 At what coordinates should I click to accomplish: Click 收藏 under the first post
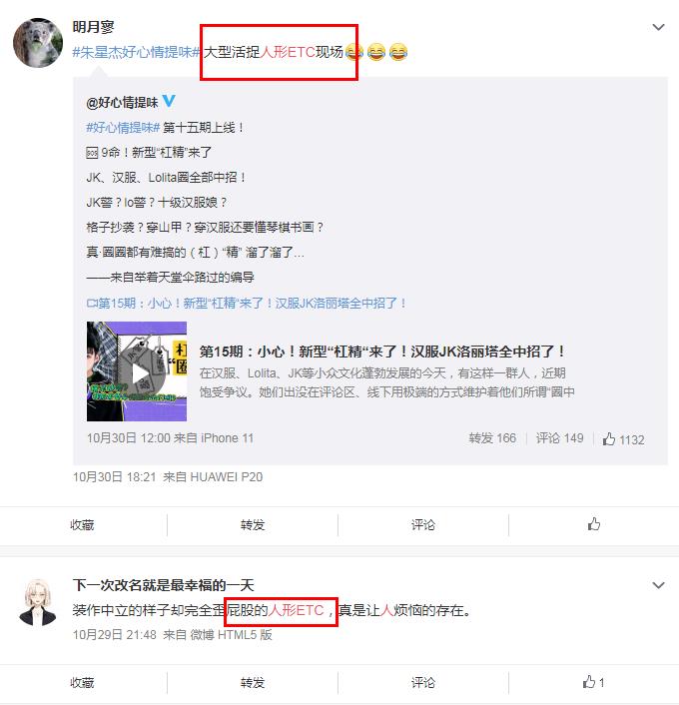82,524
